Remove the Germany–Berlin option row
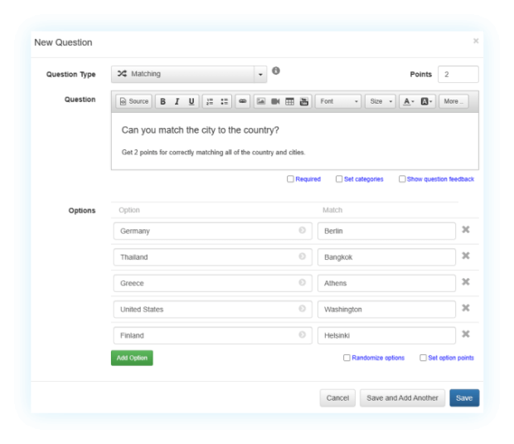The height and width of the screenshot is (444, 514). pos(465,230)
